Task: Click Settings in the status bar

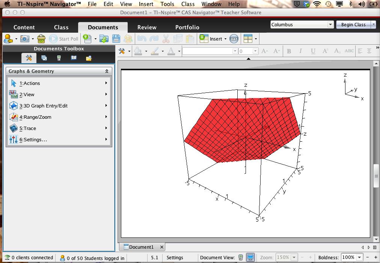Action: point(175,258)
